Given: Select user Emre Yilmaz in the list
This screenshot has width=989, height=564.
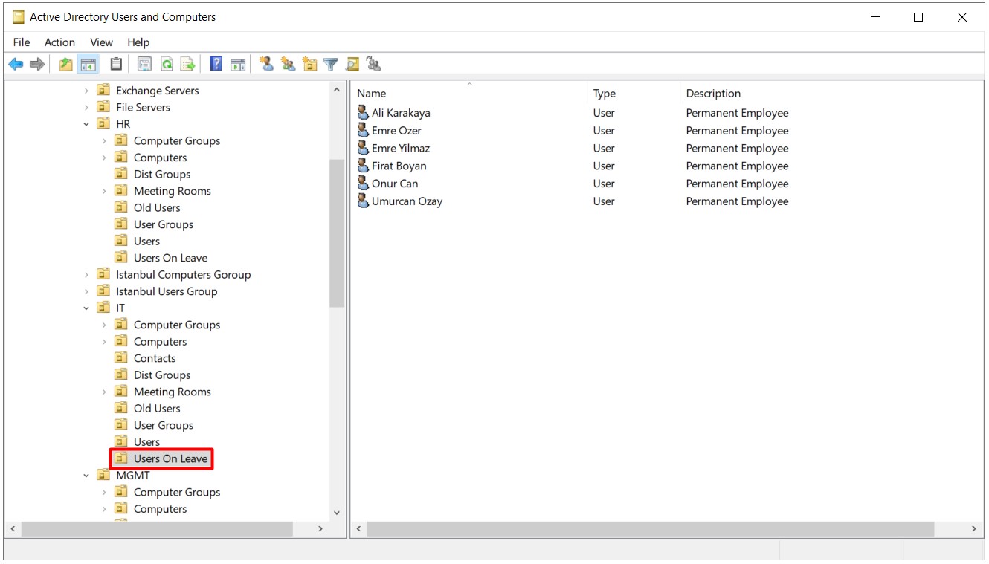Looking at the screenshot, I should pyautogui.click(x=401, y=148).
